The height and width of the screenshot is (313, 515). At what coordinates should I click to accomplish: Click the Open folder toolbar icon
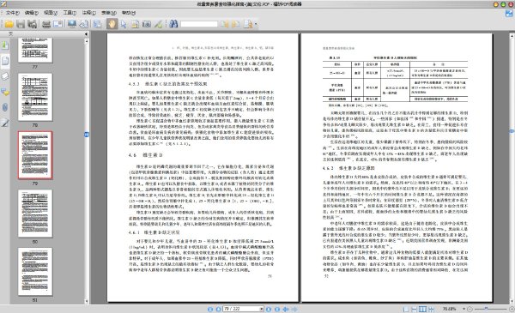pos(9,24)
